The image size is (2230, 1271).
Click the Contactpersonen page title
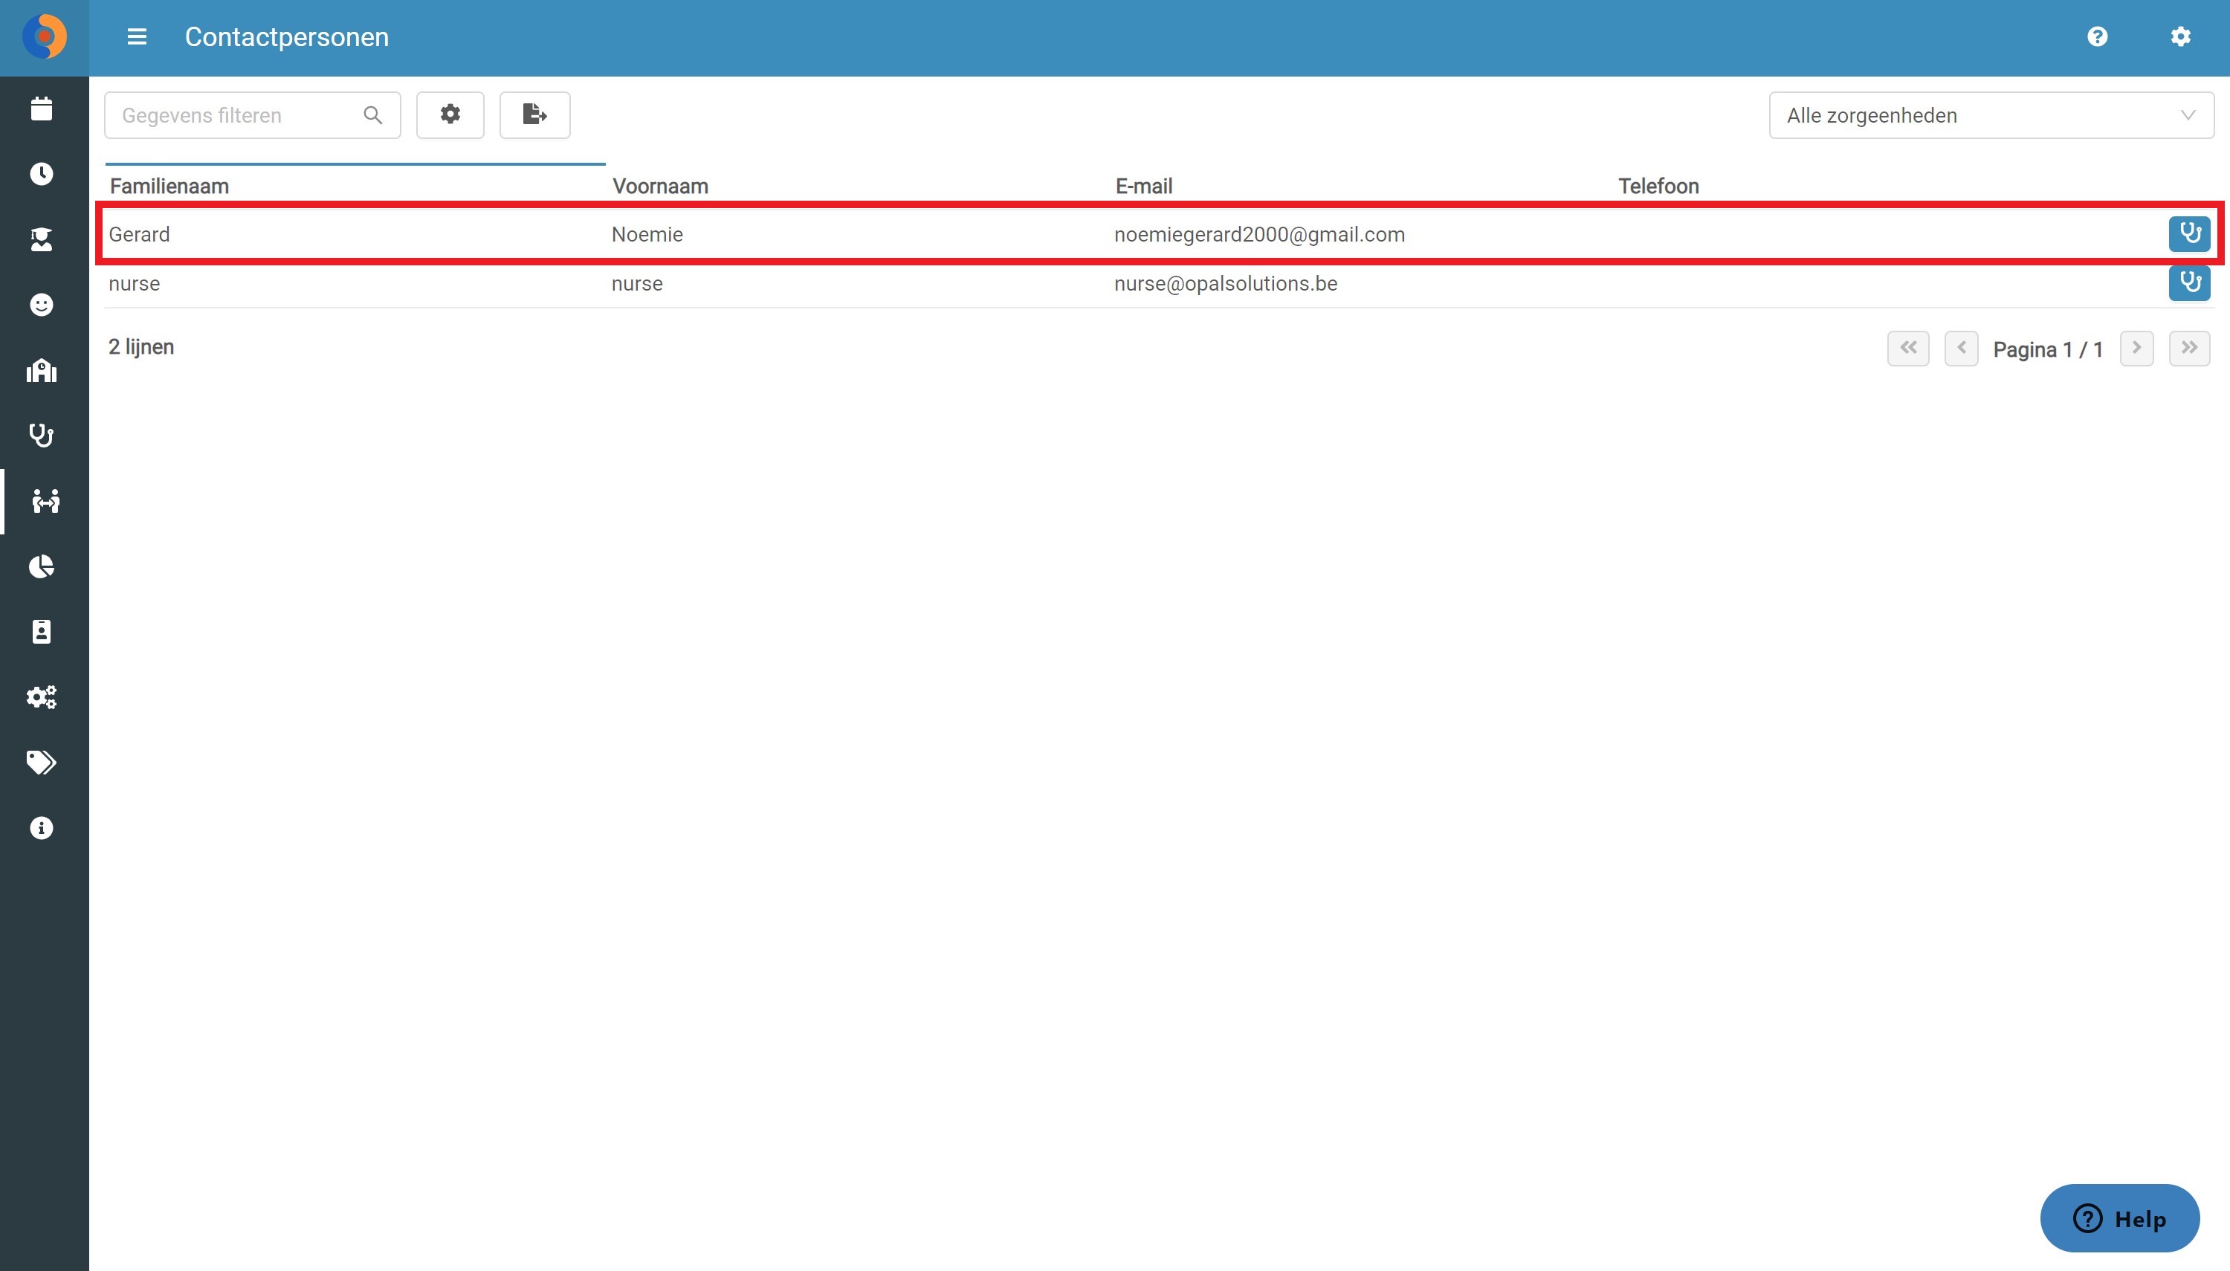click(x=286, y=36)
